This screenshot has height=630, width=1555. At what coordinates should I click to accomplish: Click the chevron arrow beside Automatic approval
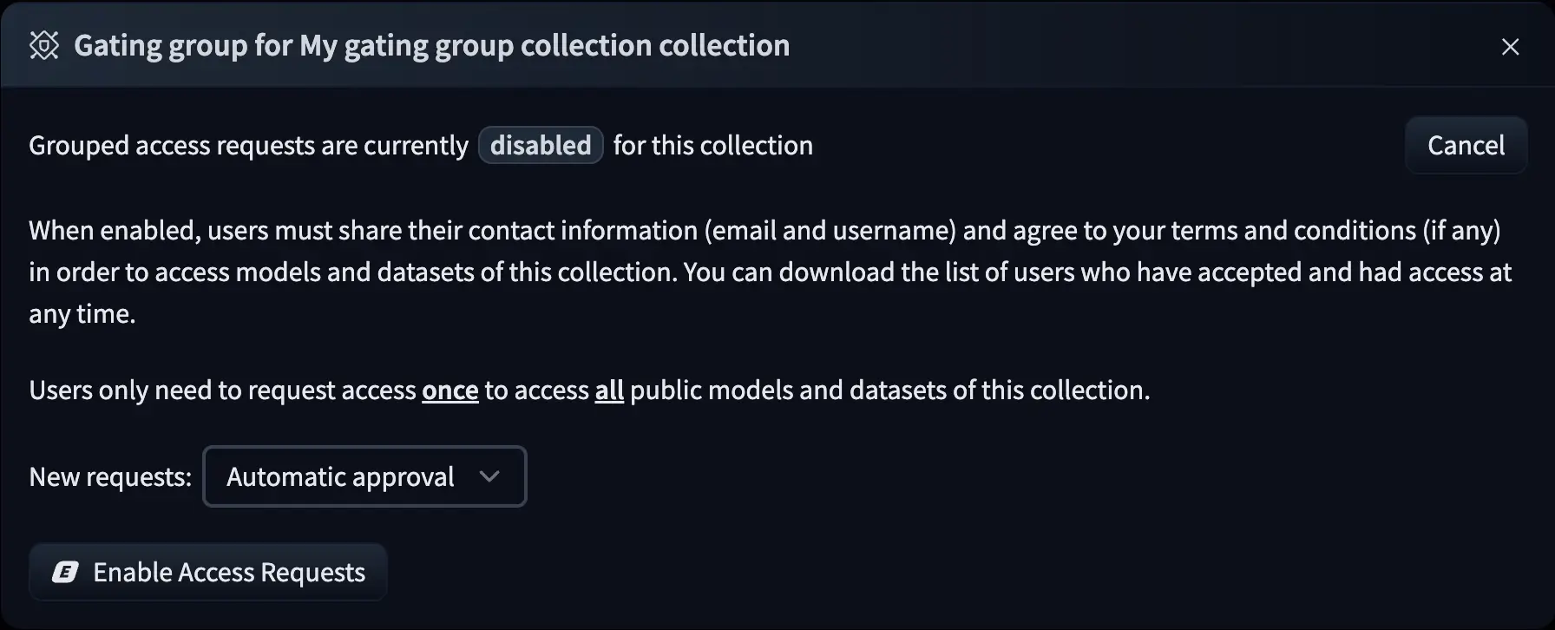[489, 476]
